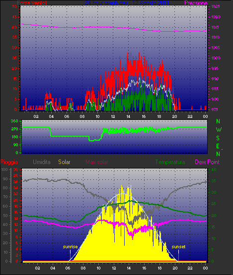The image size is (233, 275).
Task: Click the 14 hour tick under wind chart
Action: click(128, 116)
